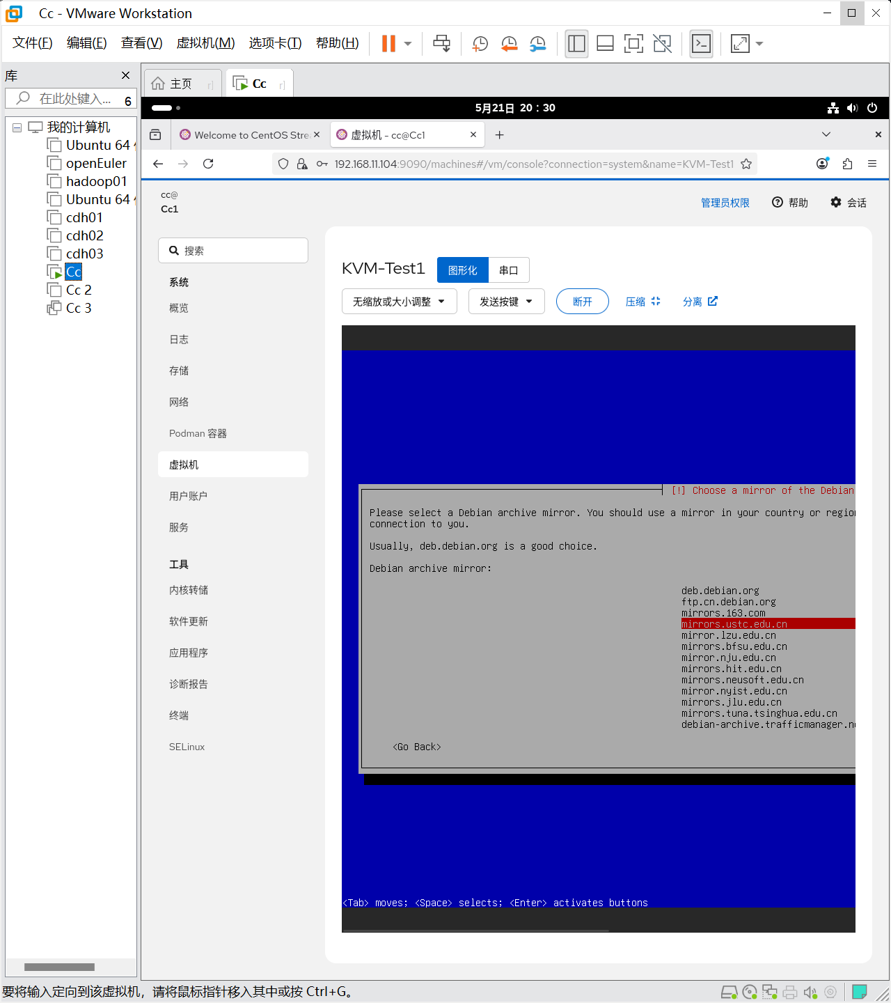Open the 帮助(H) menu
This screenshot has width=891, height=1003.
pyautogui.click(x=337, y=43)
